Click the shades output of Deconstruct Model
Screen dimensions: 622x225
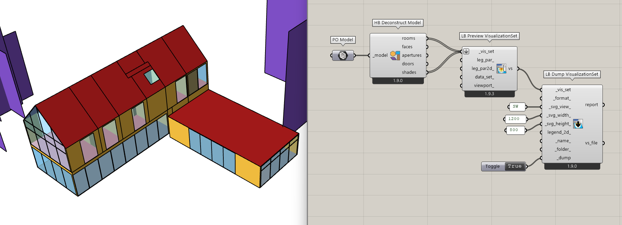tap(409, 72)
